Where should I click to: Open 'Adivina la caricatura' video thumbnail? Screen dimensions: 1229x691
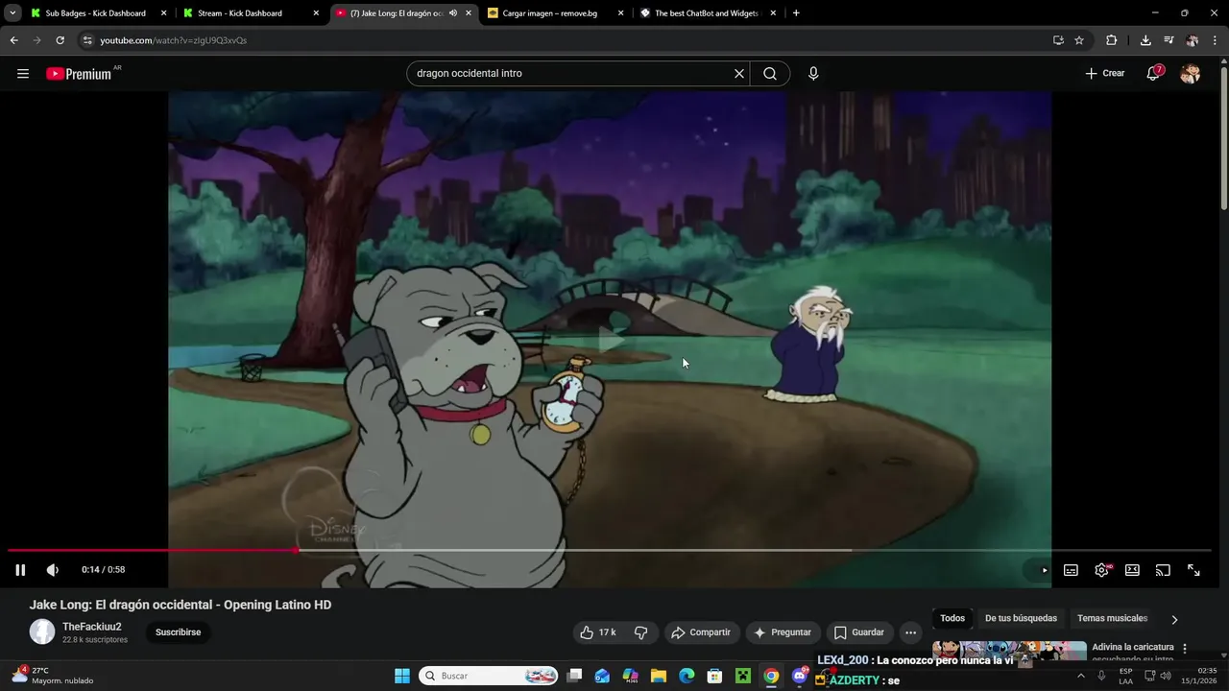[1009, 651]
